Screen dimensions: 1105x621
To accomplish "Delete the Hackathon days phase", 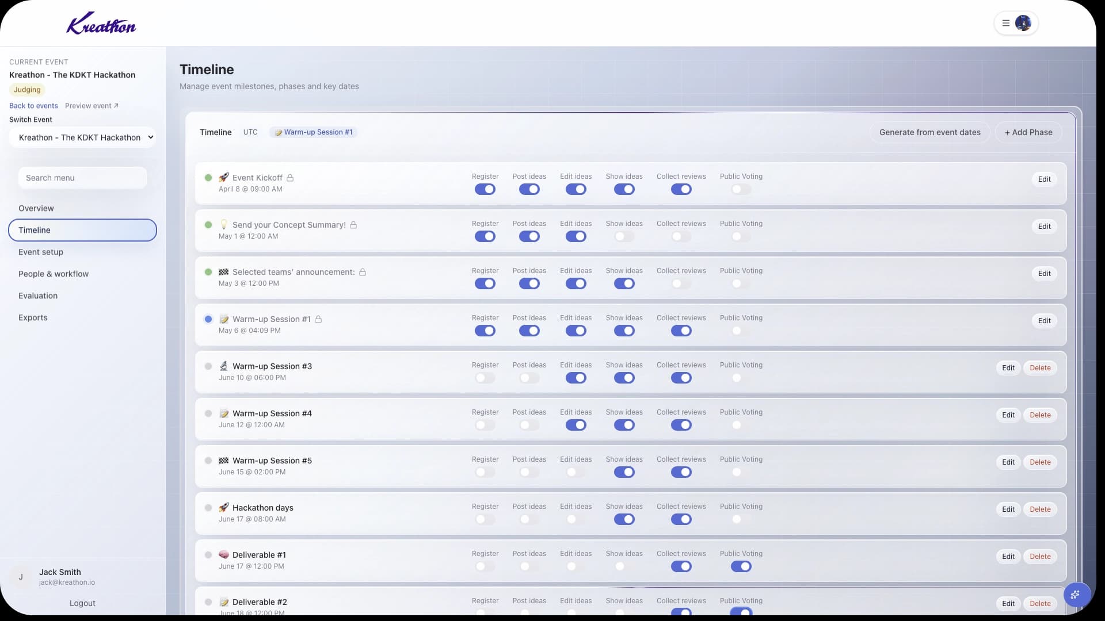I will tap(1039, 509).
